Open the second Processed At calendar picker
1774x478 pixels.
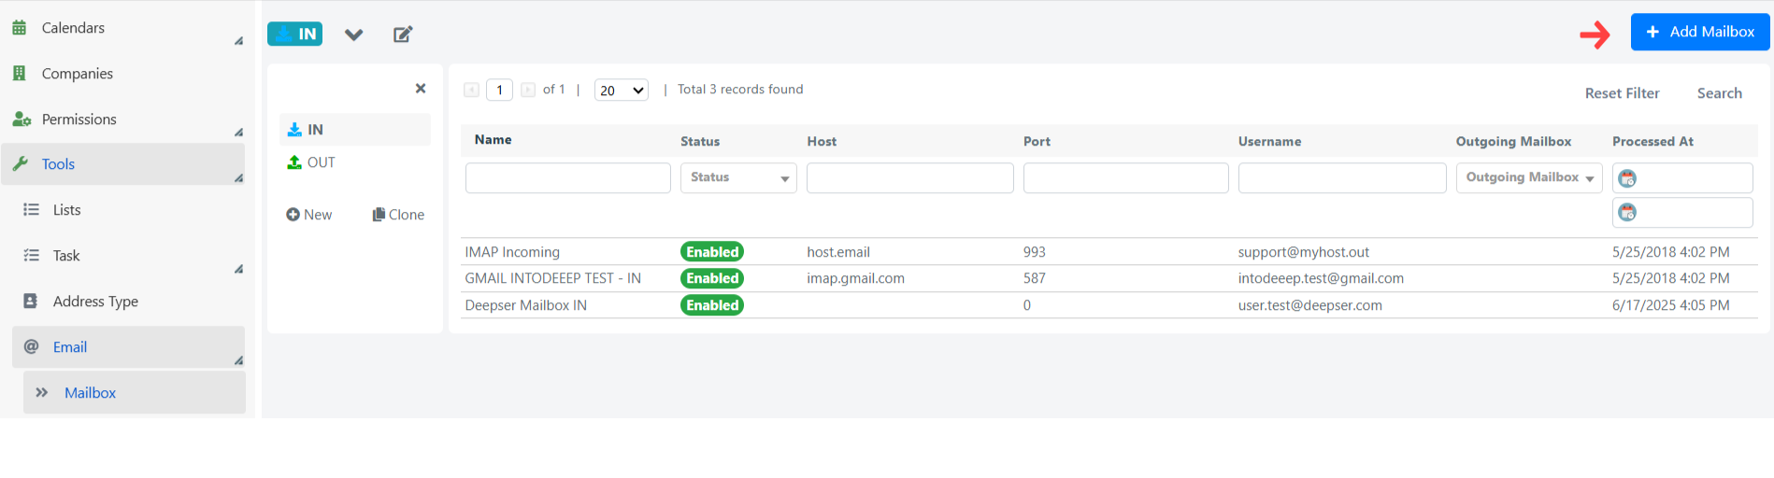(x=1627, y=213)
